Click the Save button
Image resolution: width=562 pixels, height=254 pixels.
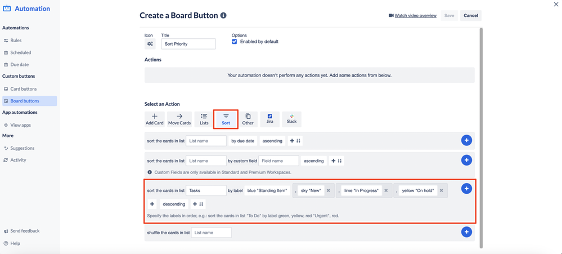(x=449, y=15)
